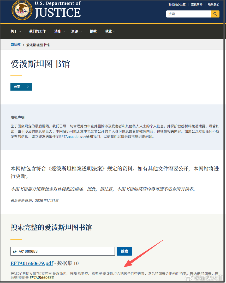Click the U.S. Department of Justice title text
Screen dimensions: 226x283
coord(57,10)
